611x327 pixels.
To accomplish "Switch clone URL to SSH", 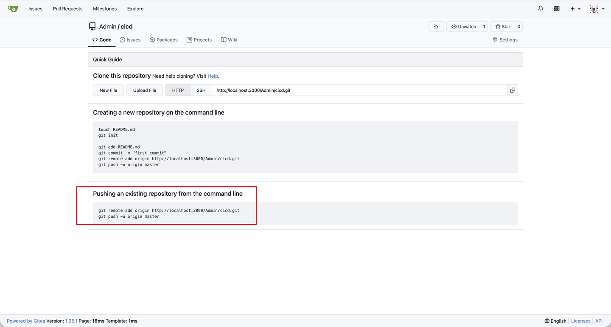I will (201, 90).
